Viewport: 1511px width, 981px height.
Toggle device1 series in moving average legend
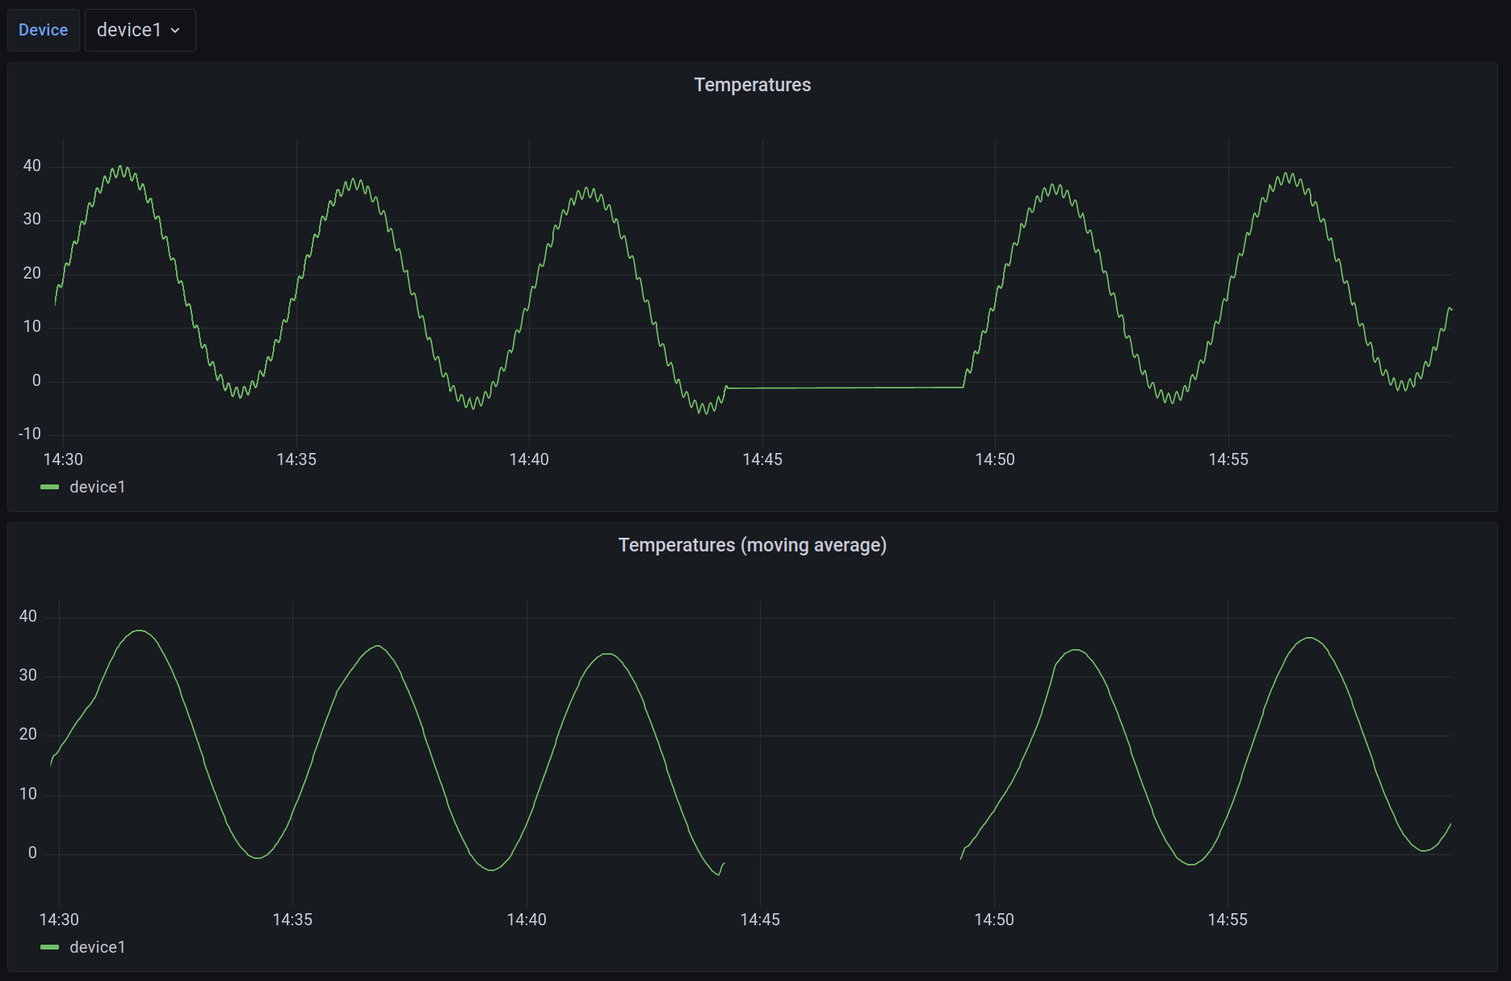pos(98,947)
